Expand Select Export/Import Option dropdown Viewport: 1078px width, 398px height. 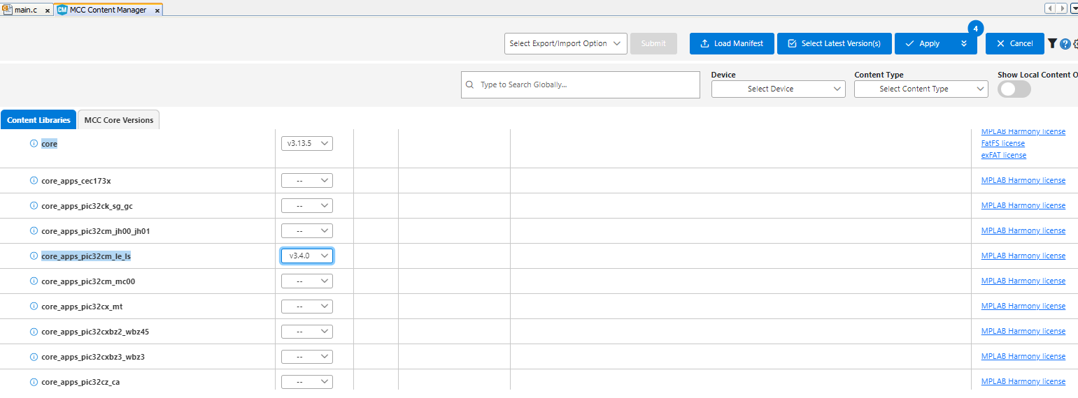coord(565,43)
